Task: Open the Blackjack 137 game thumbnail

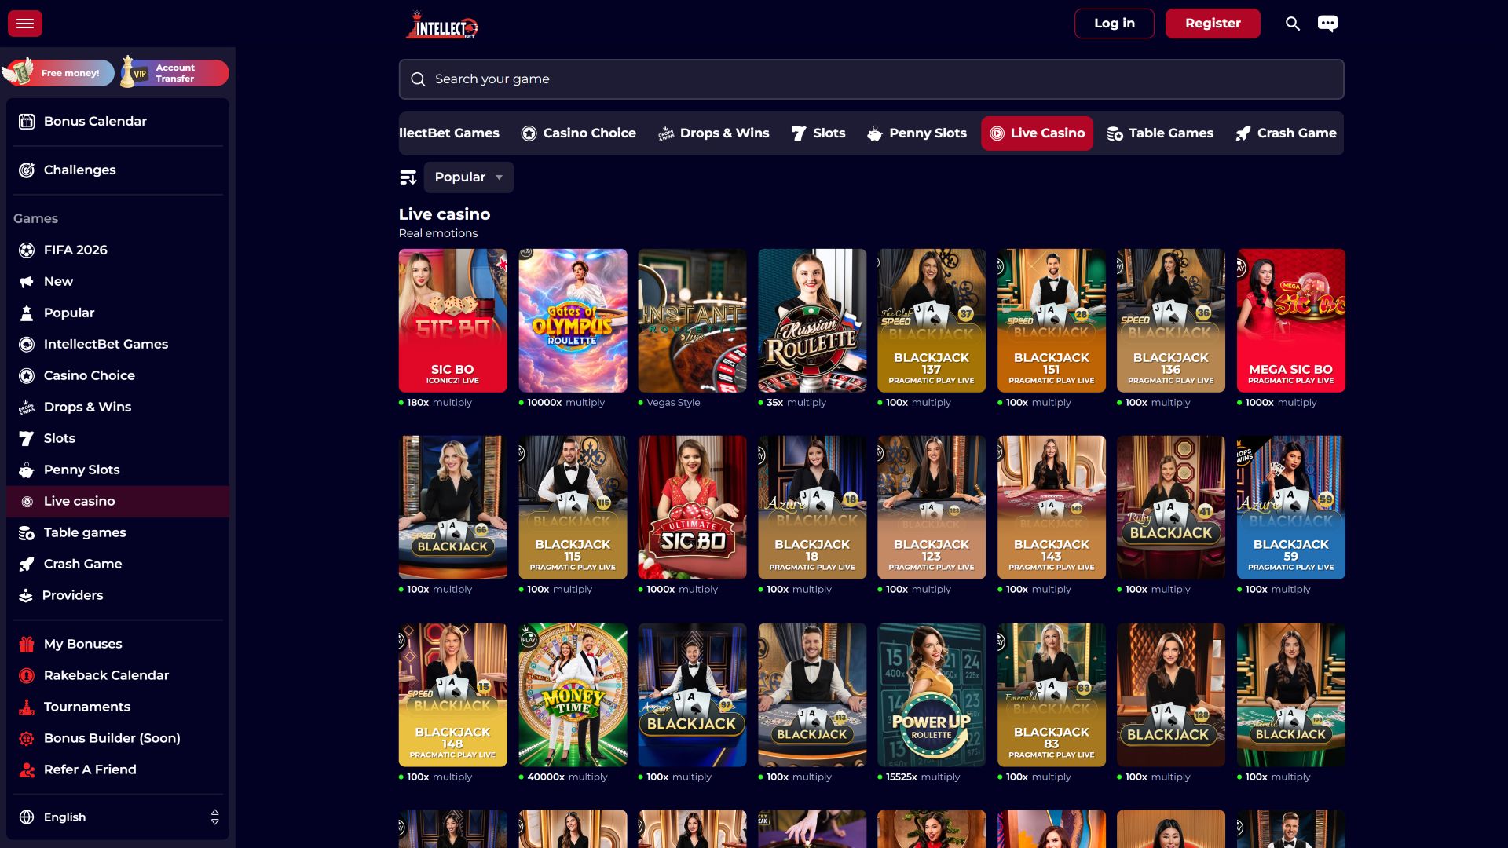Action: tap(932, 320)
